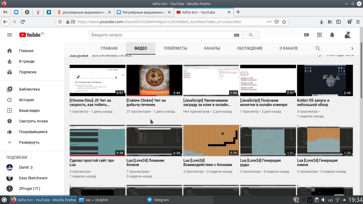The width and height of the screenshot is (363, 204).
Task: Save page to Pocket icon
Action: [x=277, y=22]
